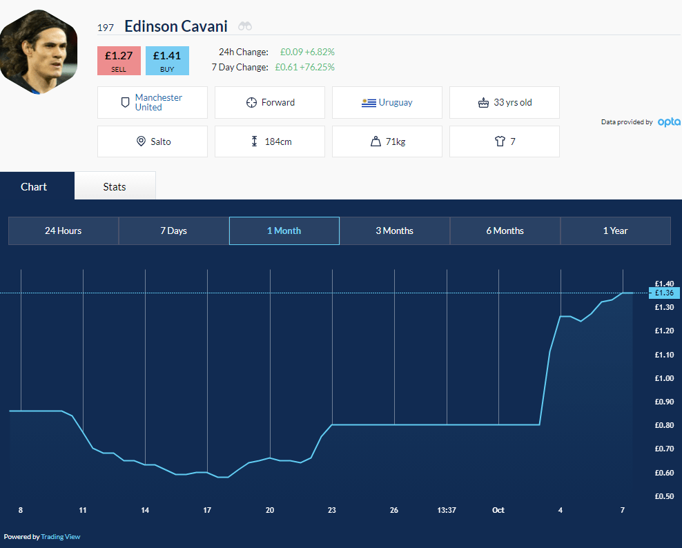Click the 4 date axis label
The width and height of the screenshot is (682, 548).
(561, 510)
